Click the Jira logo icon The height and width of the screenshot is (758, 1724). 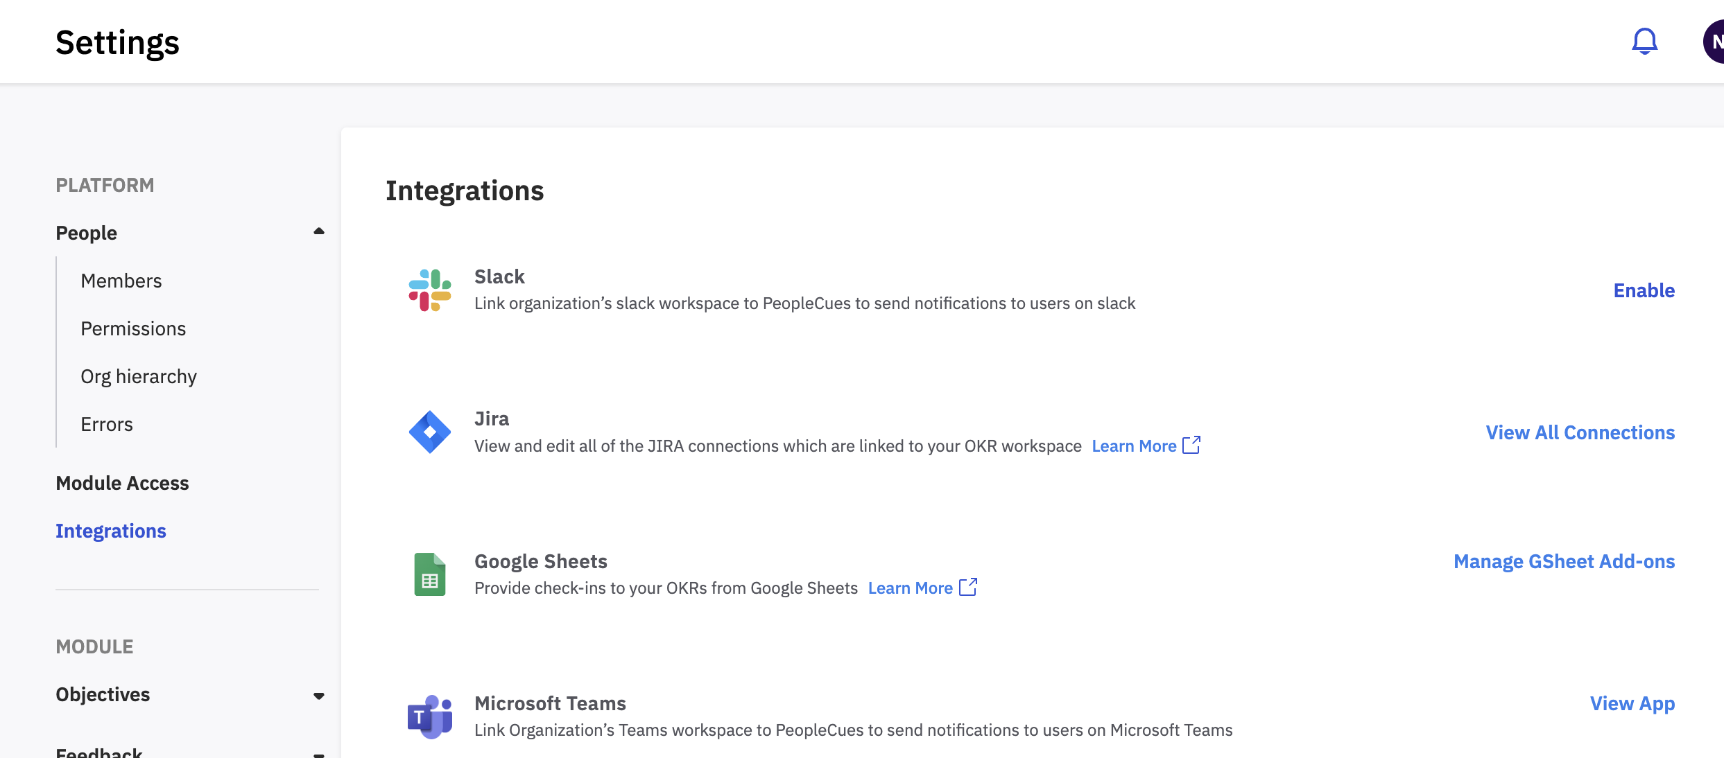[430, 432]
